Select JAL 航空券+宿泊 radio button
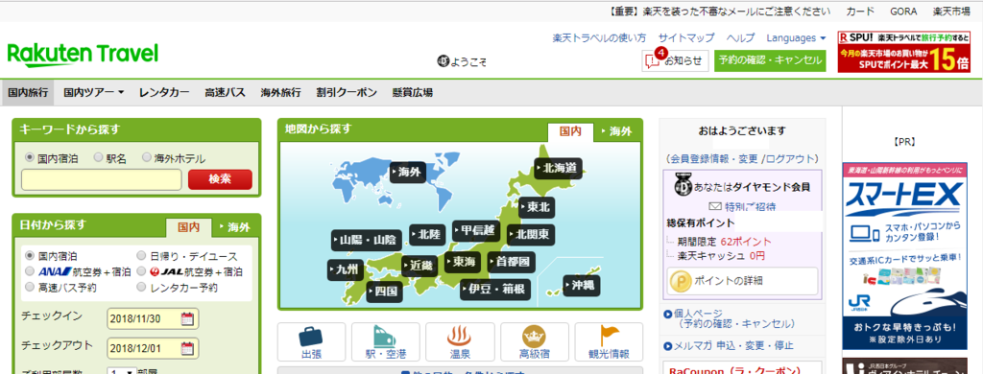 point(142,271)
